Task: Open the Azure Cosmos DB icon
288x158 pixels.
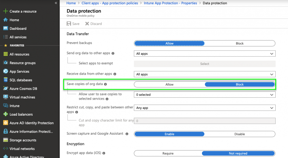Action: tap(5, 89)
